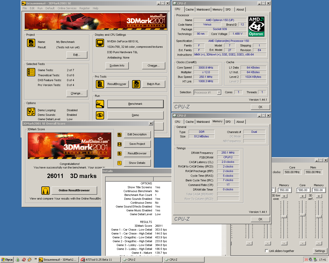Open the Пуск start button
Screen dimensions: 329x263
(x=7, y=260)
